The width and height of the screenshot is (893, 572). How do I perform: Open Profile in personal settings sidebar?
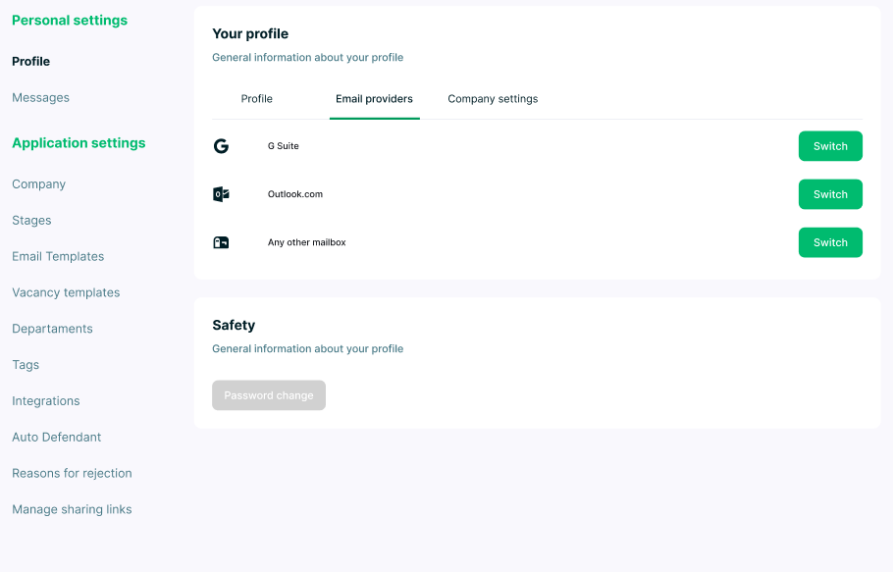point(31,62)
